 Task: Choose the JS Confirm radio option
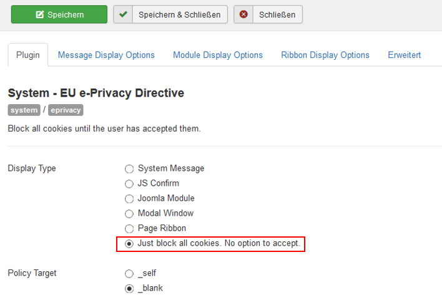tap(129, 183)
